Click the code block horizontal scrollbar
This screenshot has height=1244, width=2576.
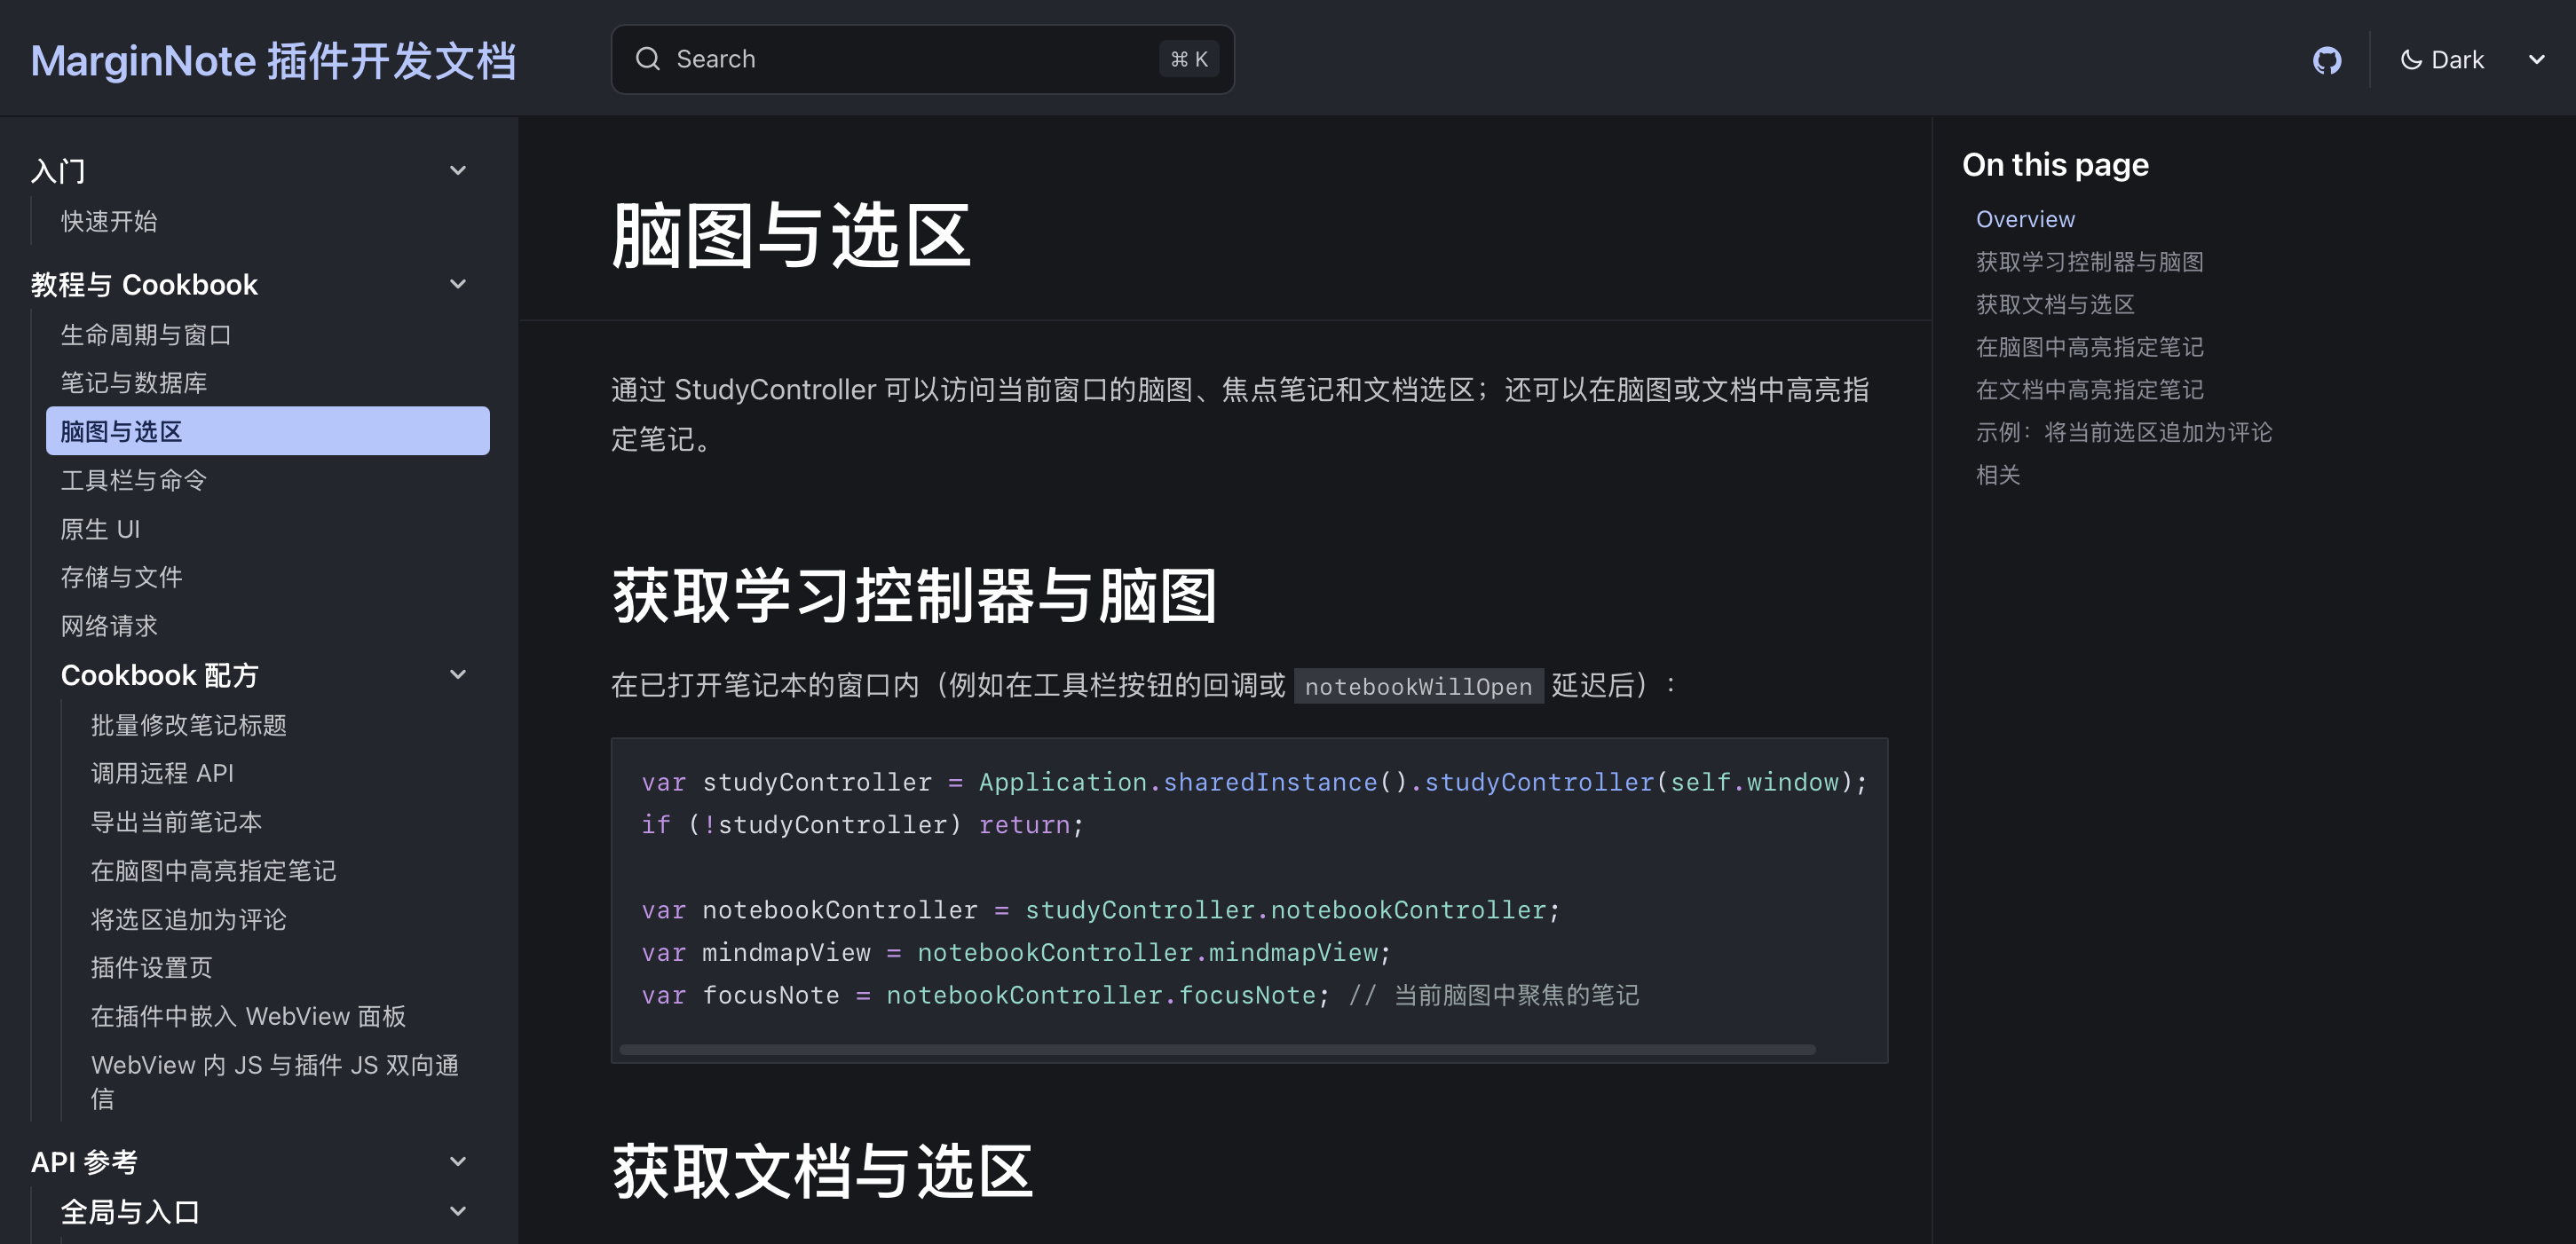click(x=1216, y=1049)
